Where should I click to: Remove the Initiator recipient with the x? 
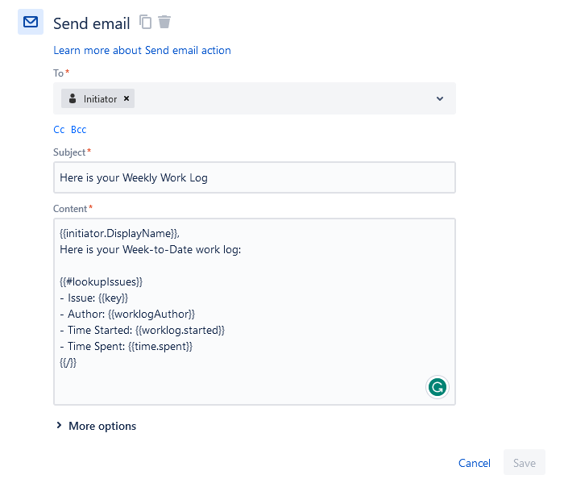pyautogui.click(x=126, y=98)
